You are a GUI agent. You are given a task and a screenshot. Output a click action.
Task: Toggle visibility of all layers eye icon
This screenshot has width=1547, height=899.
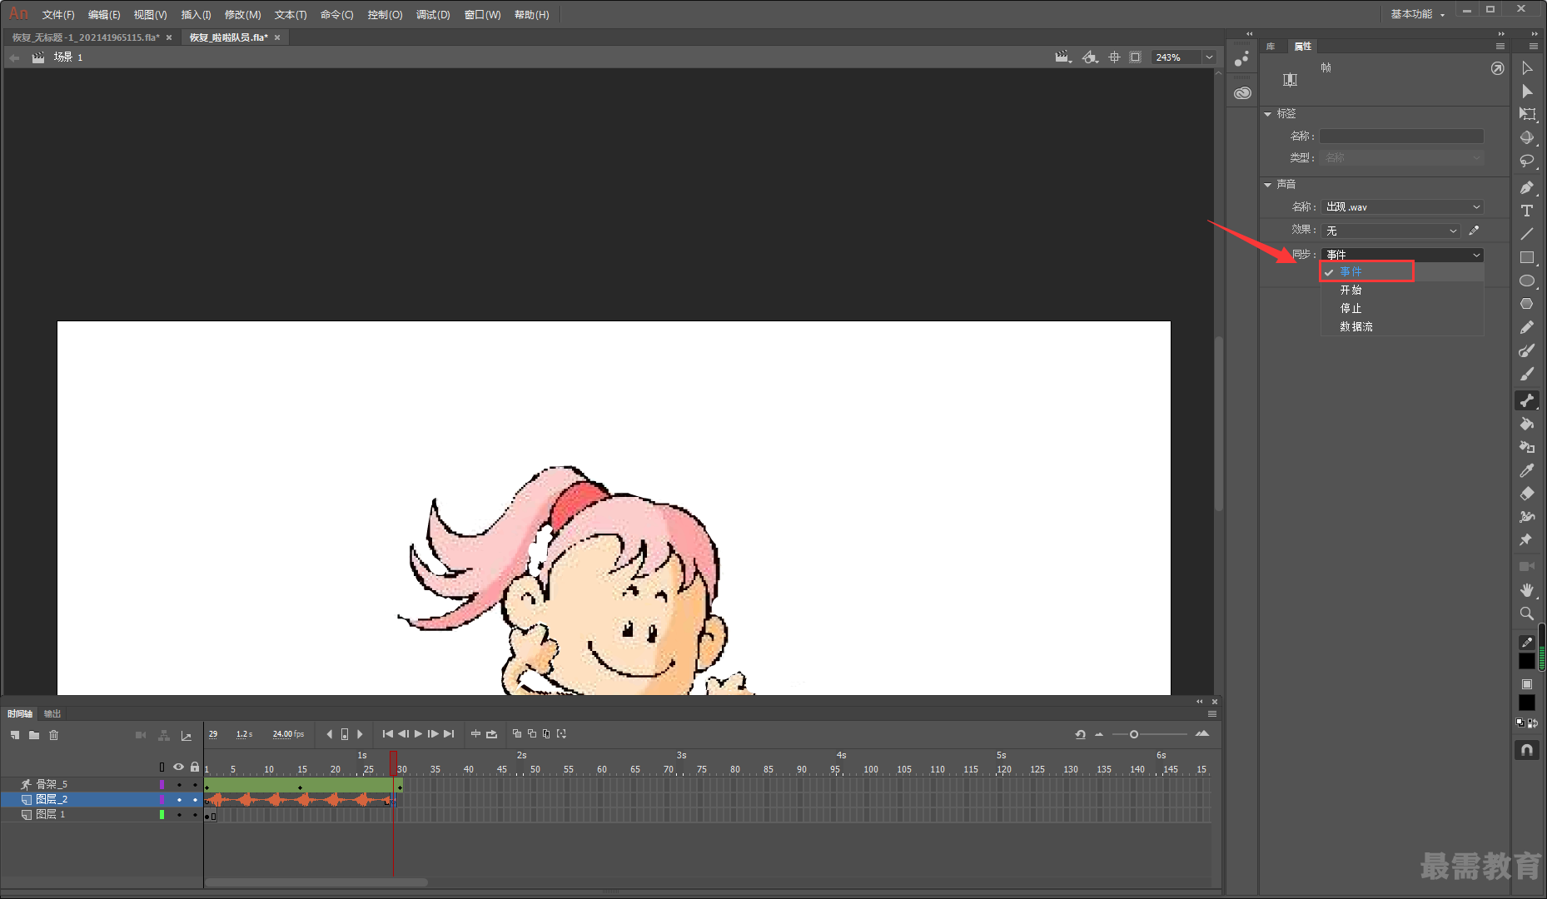178,767
